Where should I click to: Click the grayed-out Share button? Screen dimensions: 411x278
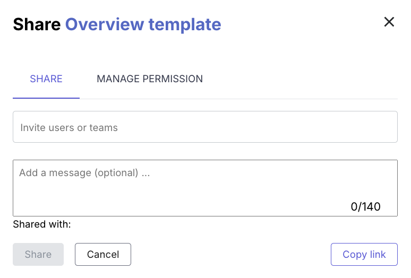[x=38, y=255]
